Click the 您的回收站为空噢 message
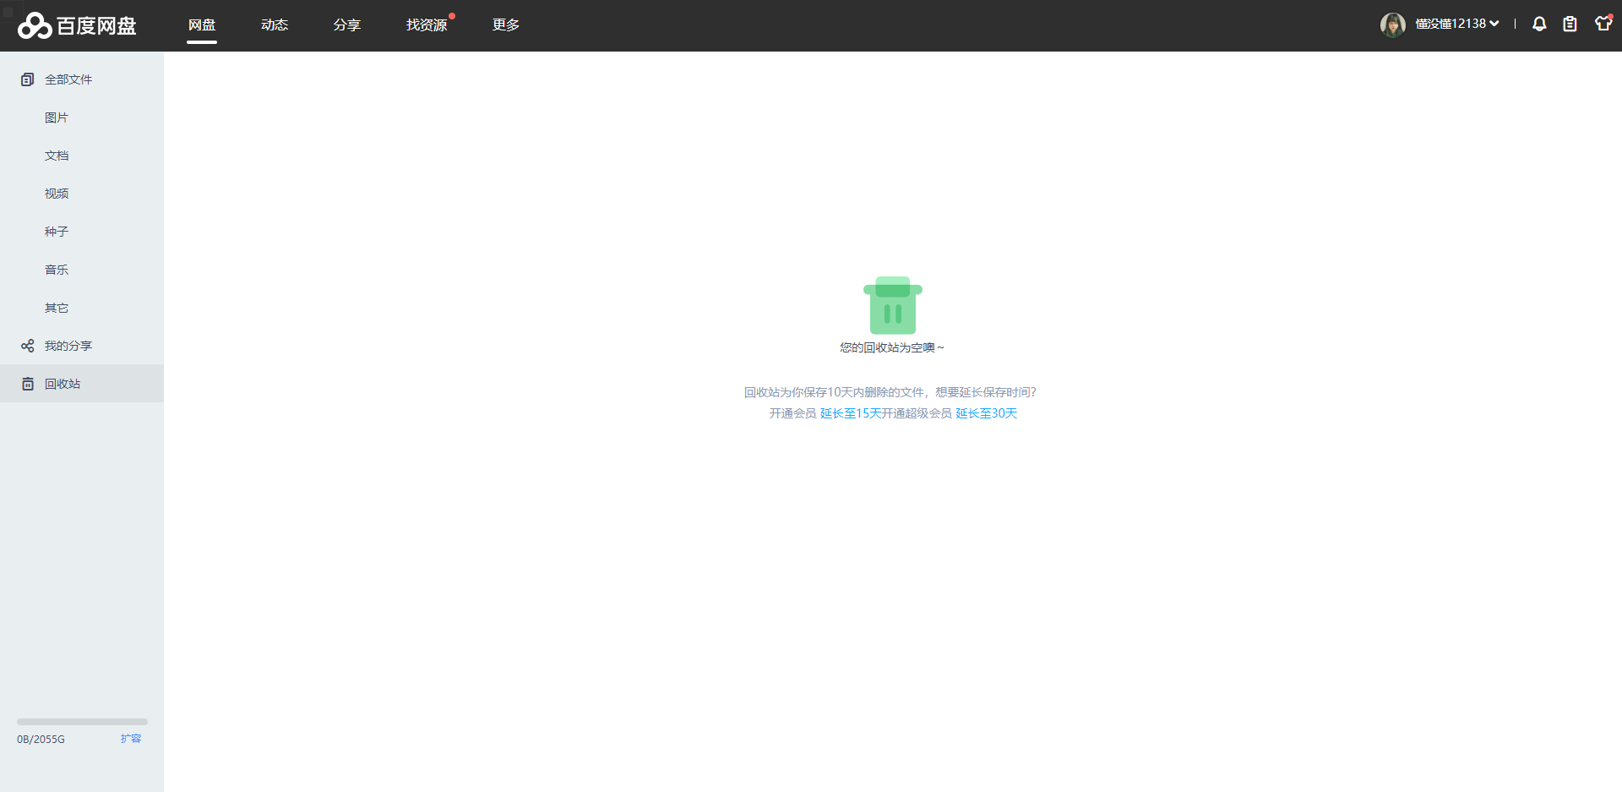1622x792 pixels. pyautogui.click(x=892, y=347)
